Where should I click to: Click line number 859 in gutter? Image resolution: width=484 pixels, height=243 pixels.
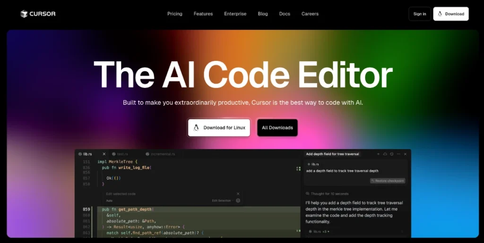(x=86, y=209)
